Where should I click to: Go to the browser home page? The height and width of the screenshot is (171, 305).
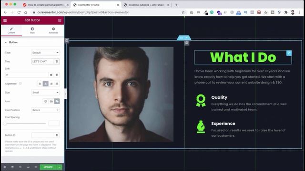click(x=25, y=12)
